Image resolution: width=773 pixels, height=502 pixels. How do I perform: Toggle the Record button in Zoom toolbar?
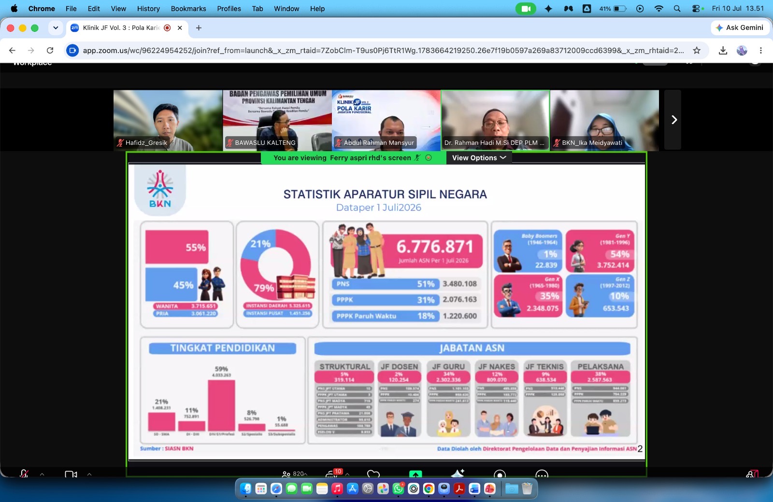point(500,474)
